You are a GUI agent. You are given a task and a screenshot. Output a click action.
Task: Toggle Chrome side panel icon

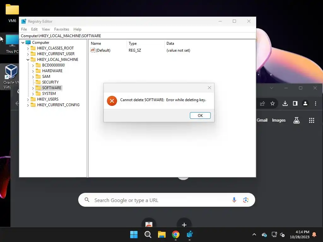click(x=295, y=103)
